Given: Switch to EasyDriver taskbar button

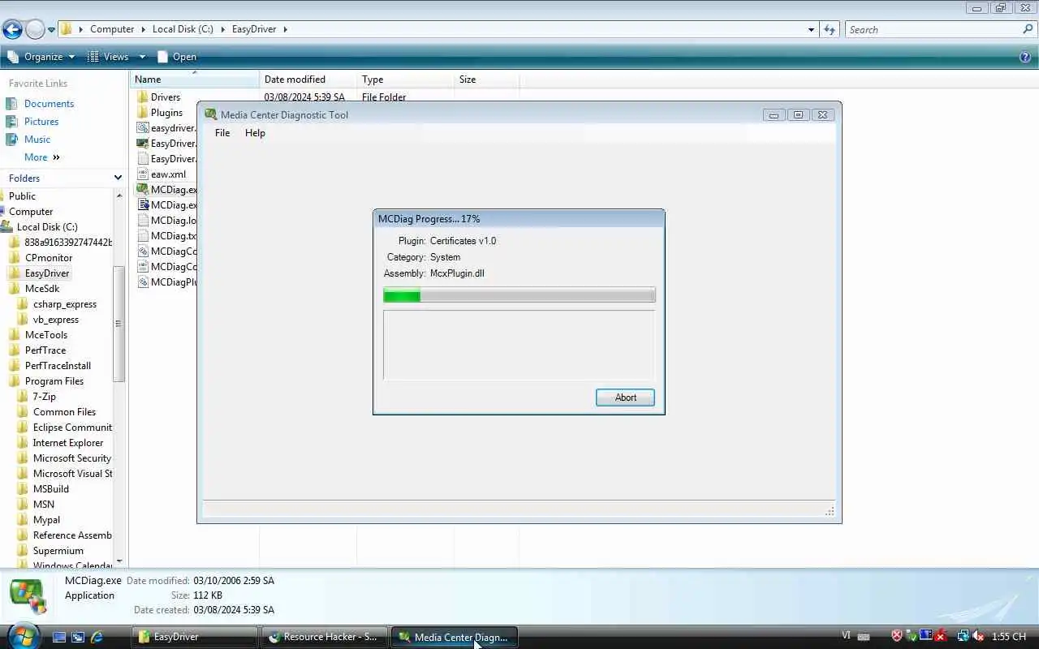Looking at the screenshot, I should tap(195, 637).
